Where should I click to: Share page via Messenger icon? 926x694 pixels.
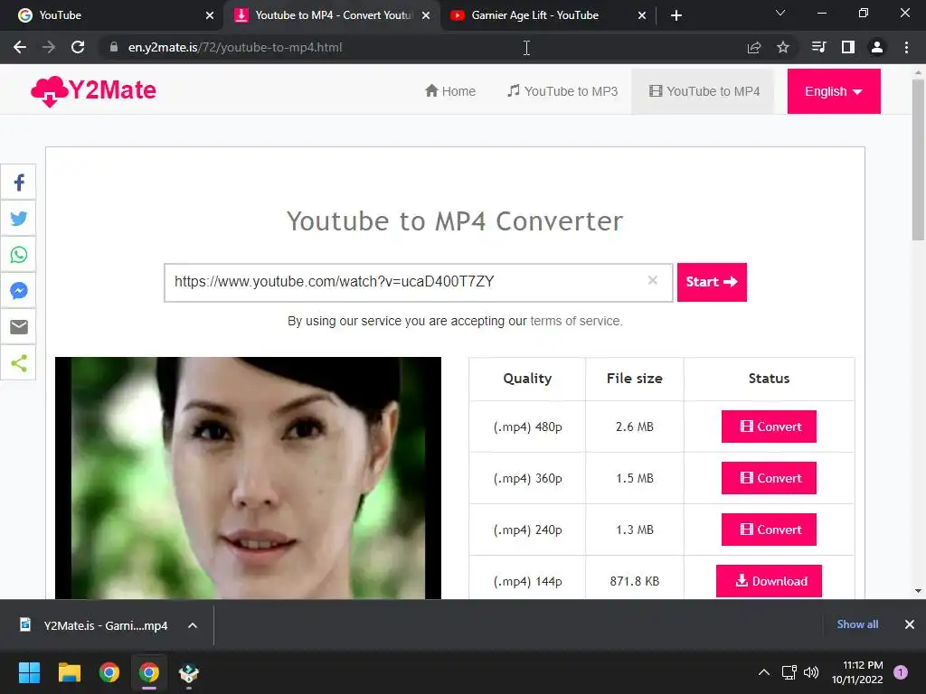(x=18, y=290)
